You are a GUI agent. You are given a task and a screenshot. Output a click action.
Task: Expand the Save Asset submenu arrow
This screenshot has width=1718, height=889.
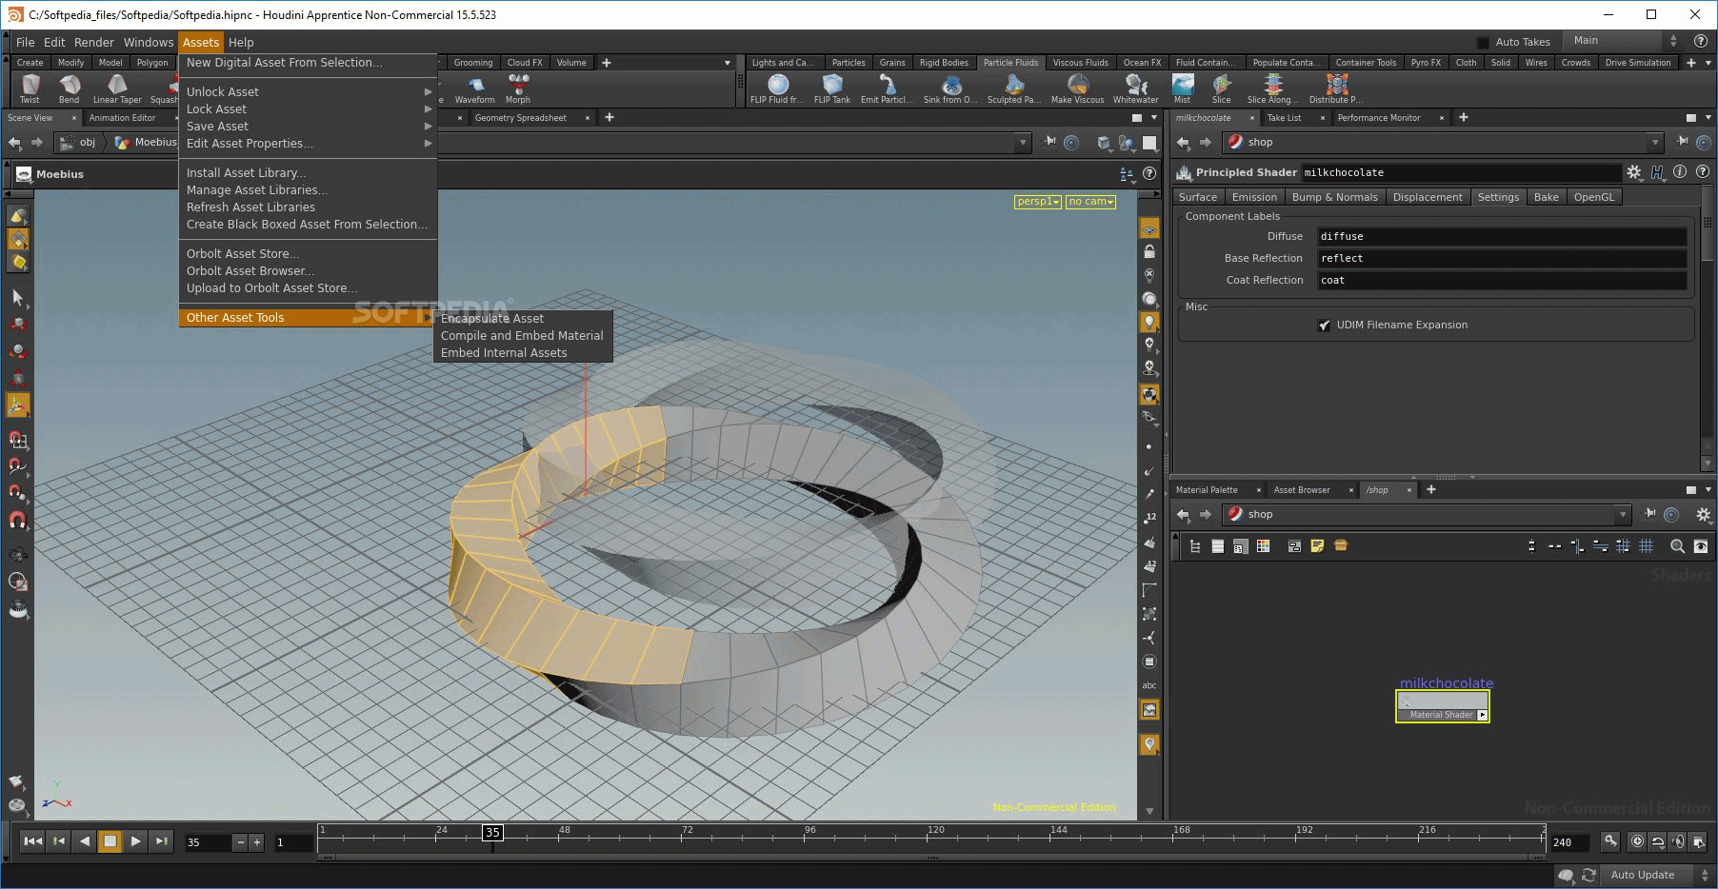click(429, 127)
